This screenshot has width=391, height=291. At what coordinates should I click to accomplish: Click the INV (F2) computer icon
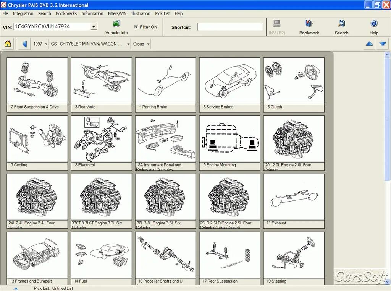(276, 23)
